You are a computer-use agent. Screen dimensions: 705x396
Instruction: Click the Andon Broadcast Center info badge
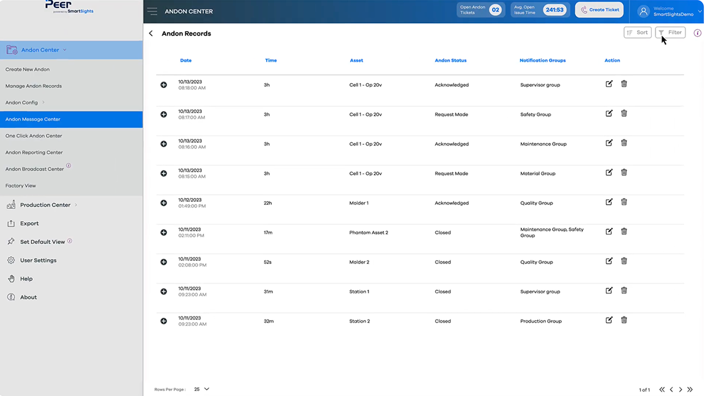(x=69, y=166)
